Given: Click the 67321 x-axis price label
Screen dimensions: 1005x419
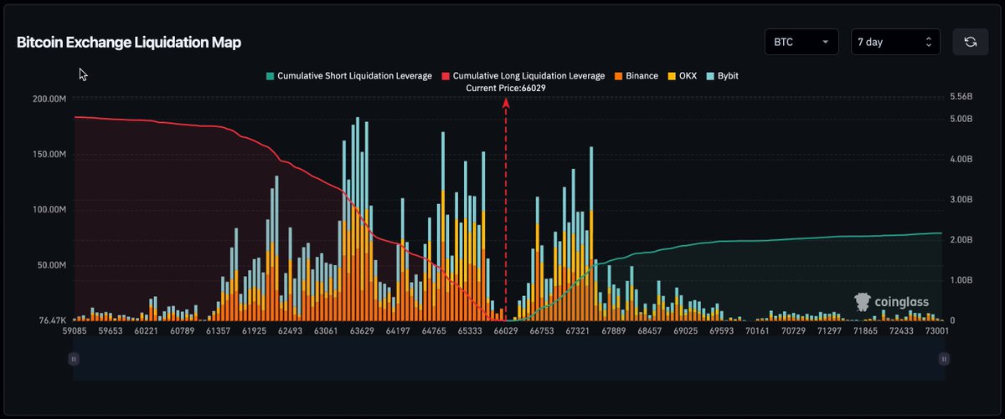Looking at the screenshot, I should pos(578,332).
